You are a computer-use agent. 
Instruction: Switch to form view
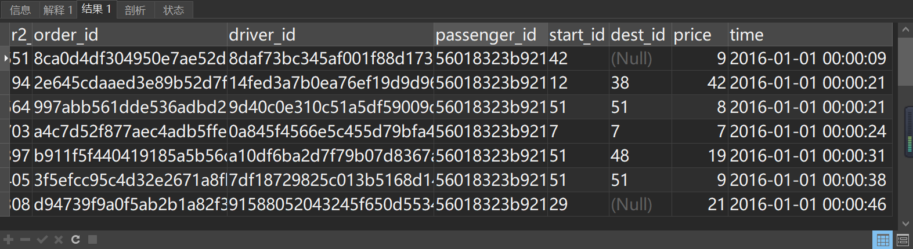[903, 240]
